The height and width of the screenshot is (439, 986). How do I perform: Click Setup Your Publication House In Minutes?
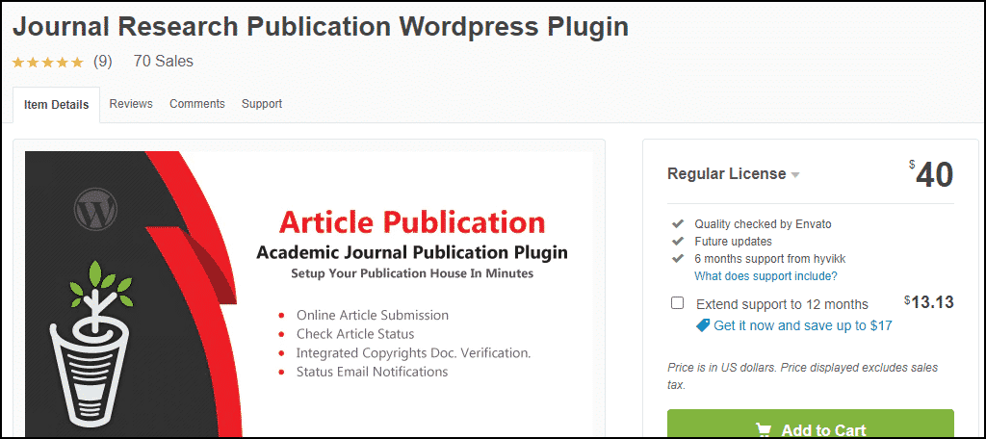click(x=412, y=273)
